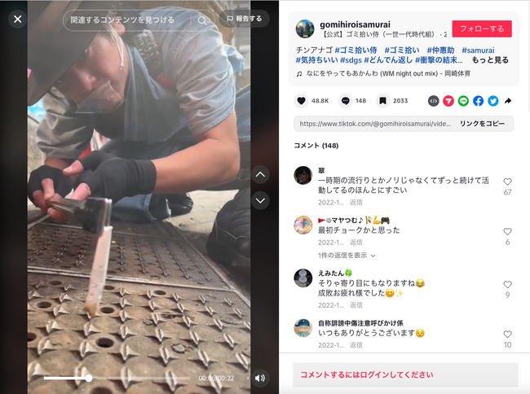This screenshot has height=394, width=530.
Task: Click the 関連するコンテンツを見つける search field
Action: 126,20
